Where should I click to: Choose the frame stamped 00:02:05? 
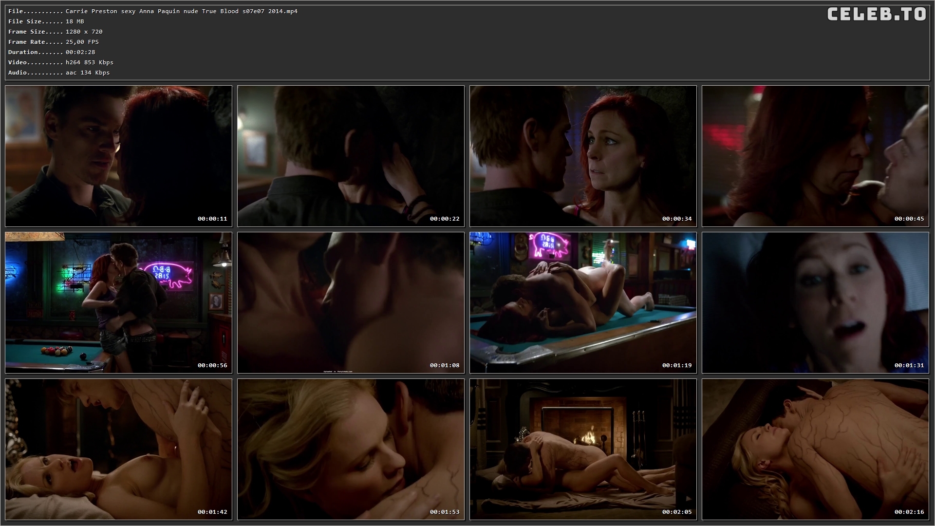[583, 450]
